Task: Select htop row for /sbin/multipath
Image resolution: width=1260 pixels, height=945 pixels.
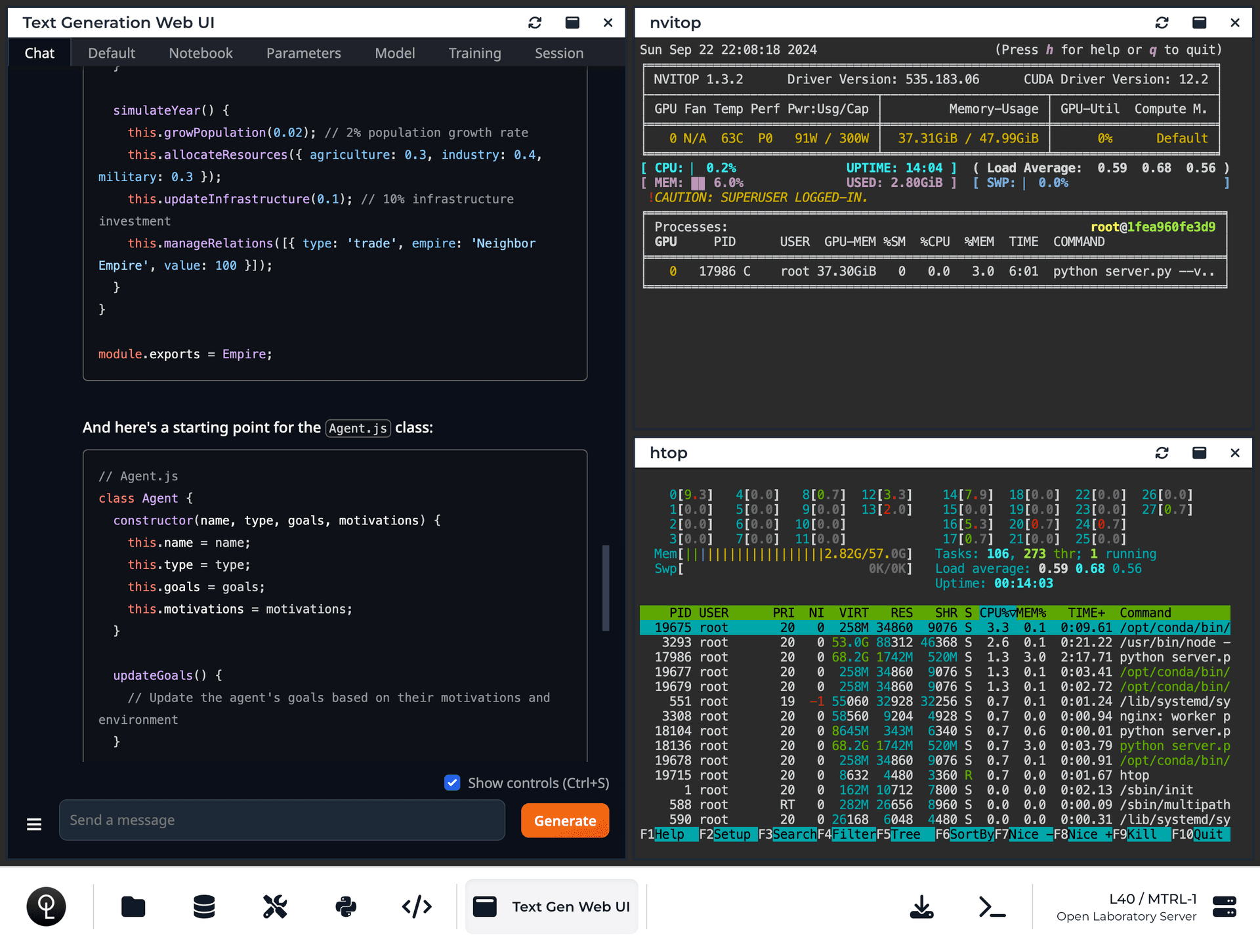Action: [x=935, y=805]
